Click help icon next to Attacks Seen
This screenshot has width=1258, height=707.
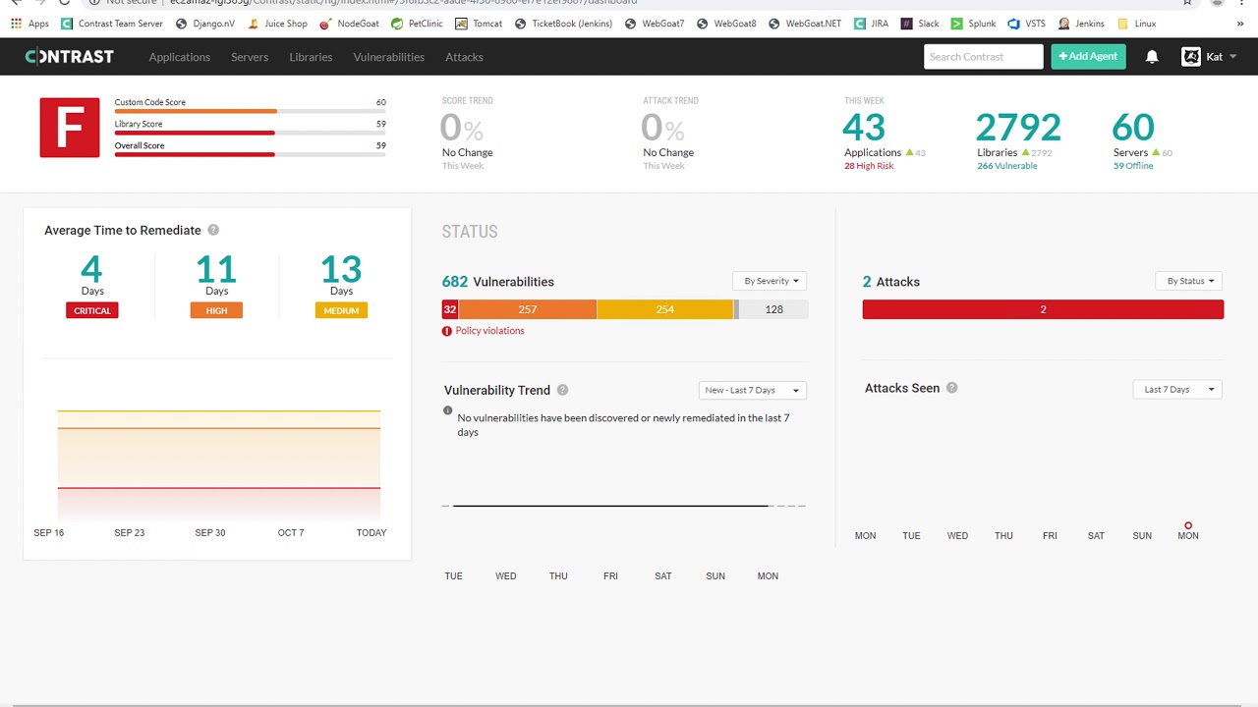[x=951, y=388]
